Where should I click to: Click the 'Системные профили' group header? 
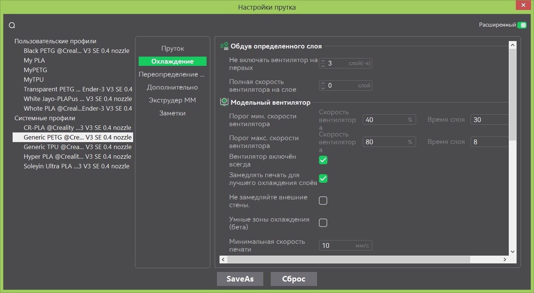click(x=45, y=118)
